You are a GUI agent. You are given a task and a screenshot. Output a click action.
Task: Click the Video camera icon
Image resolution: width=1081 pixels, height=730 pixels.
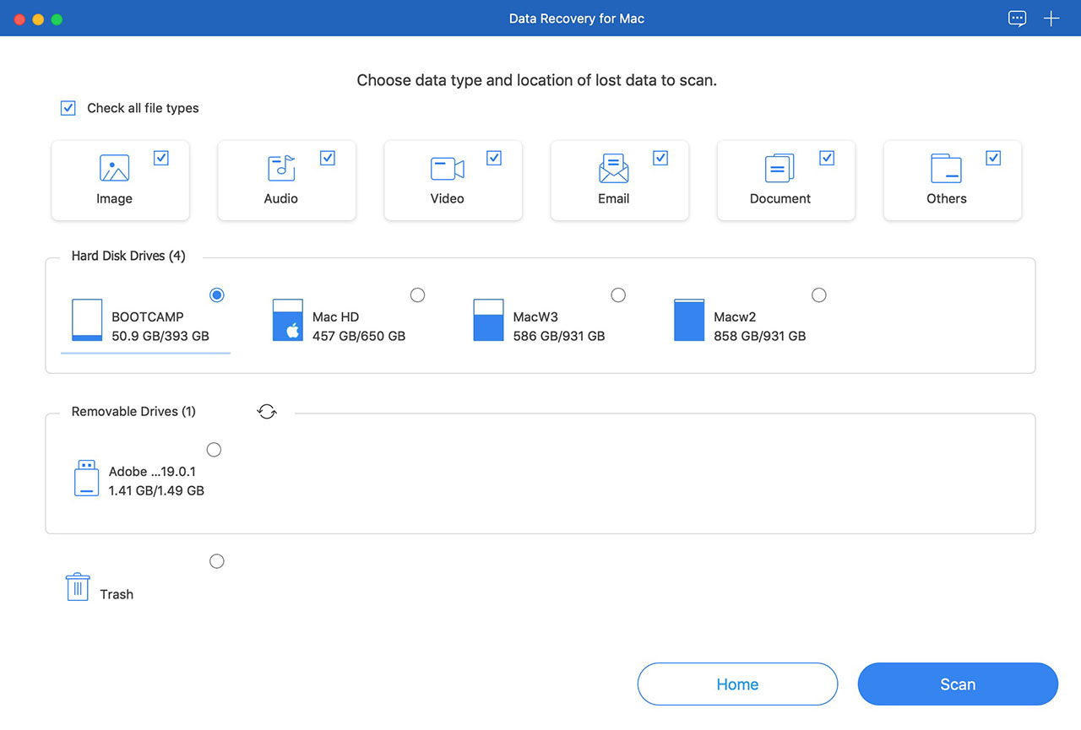[447, 169]
